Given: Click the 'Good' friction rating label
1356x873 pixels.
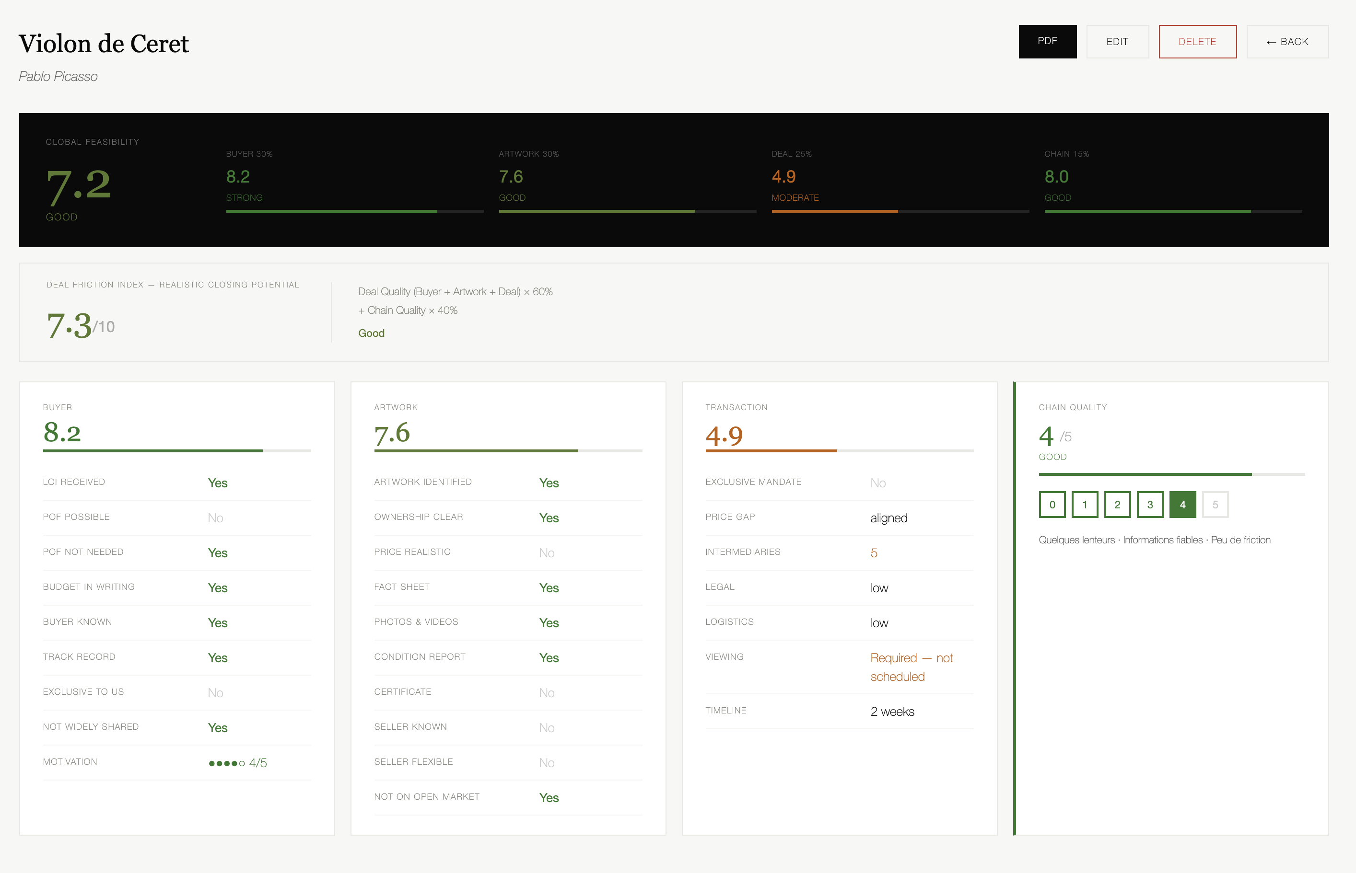Looking at the screenshot, I should (x=372, y=333).
